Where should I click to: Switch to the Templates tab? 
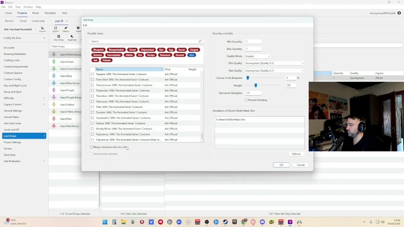tap(50, 13)
